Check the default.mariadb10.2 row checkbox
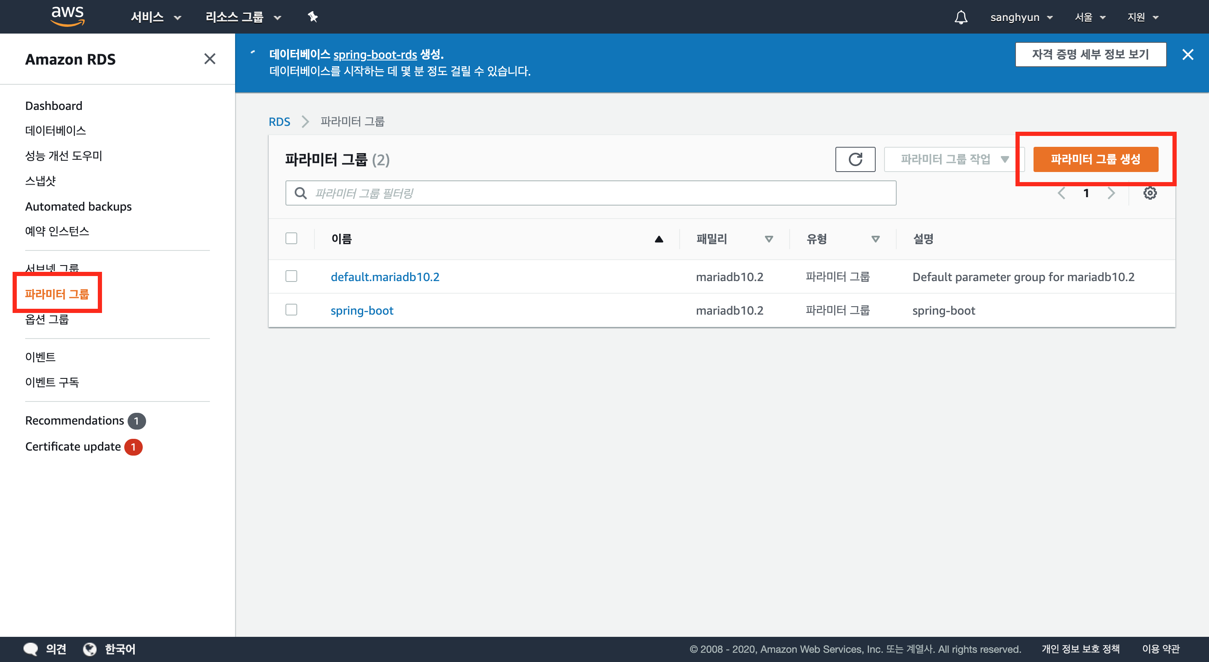Image resolution: width=1209 pixels, height=662 pixels. coord(291,276)
